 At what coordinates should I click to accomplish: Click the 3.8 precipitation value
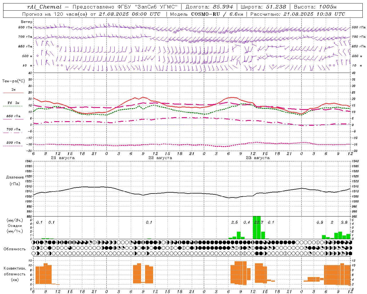[344, 222]
